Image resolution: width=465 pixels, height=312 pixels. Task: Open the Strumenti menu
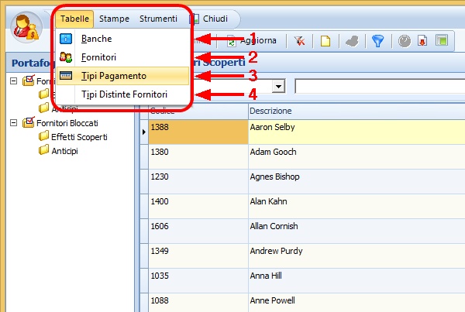click(158, 19)
